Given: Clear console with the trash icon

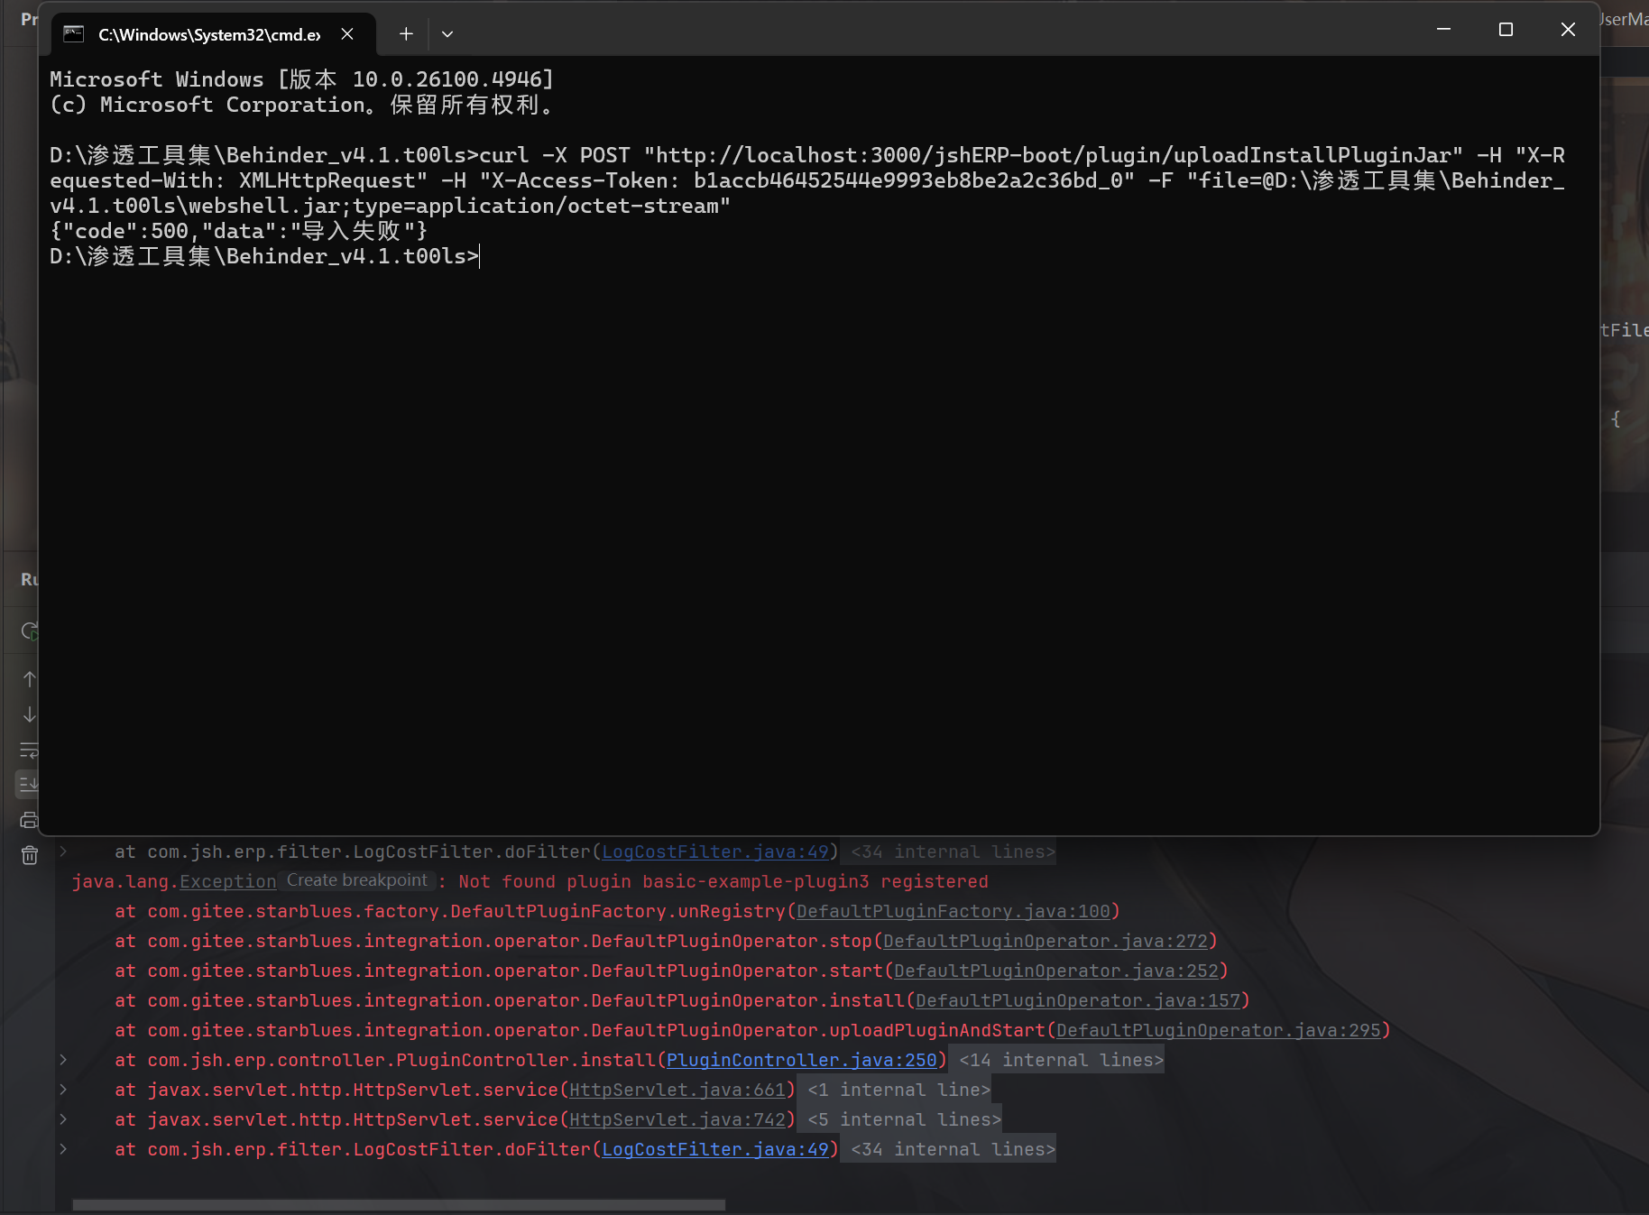Looking at the screenshot, I should (29, 855).
